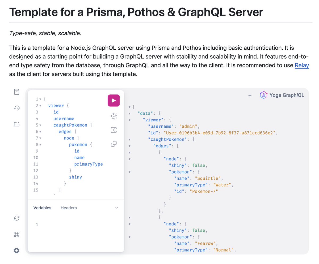Click inside the variables editor at line 1
The height and width of the screenshot is (264, 319).
pos(80,225)
